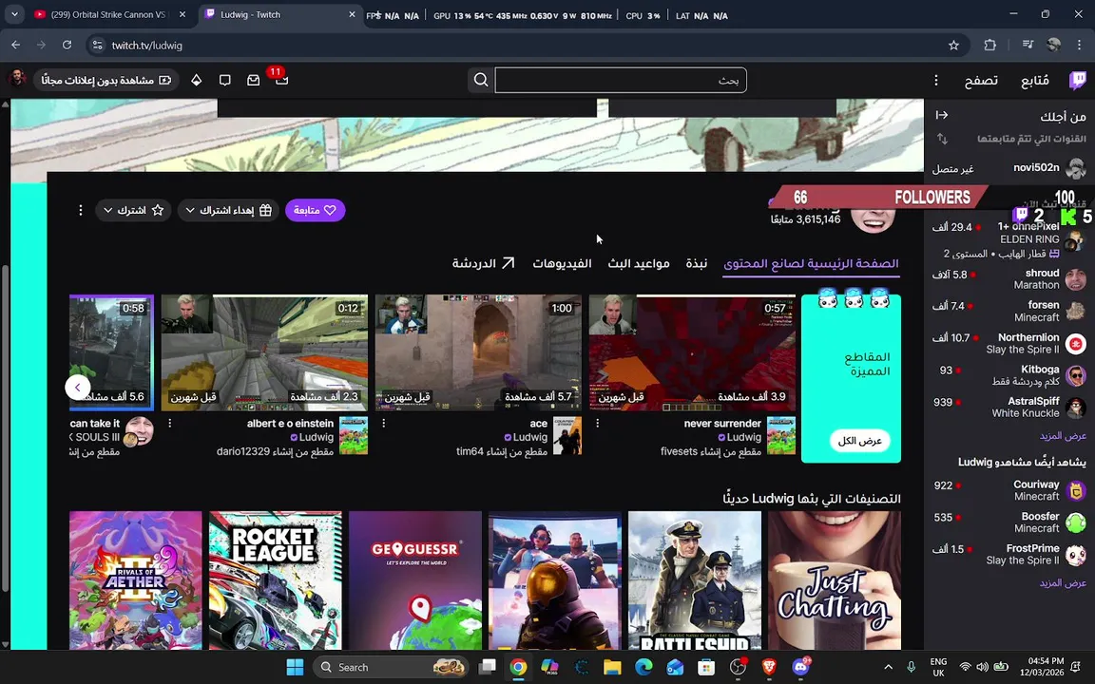Open Chrome from the Windows taskbar
The image size is (1095, 684).
[x=517, y=667]
